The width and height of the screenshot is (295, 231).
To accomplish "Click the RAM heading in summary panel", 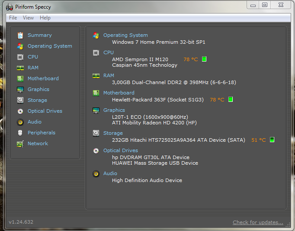I will pos(109,75).
